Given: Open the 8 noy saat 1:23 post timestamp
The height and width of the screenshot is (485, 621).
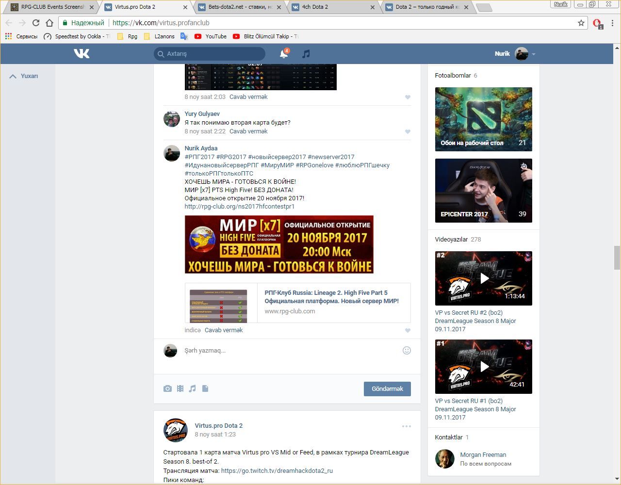Looking at the screenshot, I should click(215, 435).
